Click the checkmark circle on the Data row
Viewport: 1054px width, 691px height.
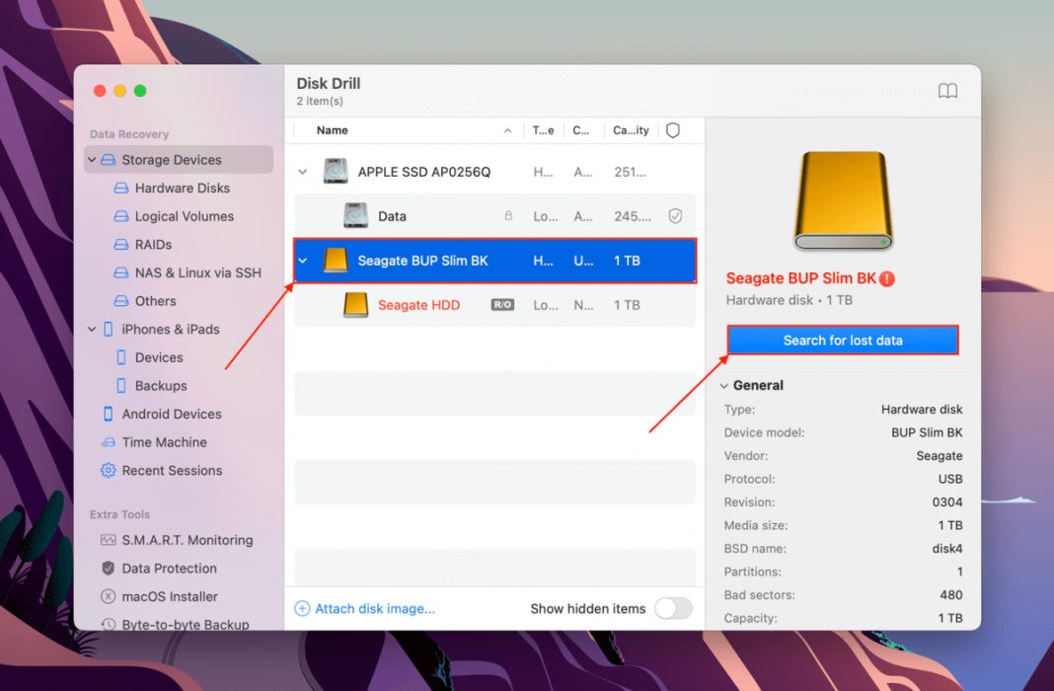pos(672,215)
